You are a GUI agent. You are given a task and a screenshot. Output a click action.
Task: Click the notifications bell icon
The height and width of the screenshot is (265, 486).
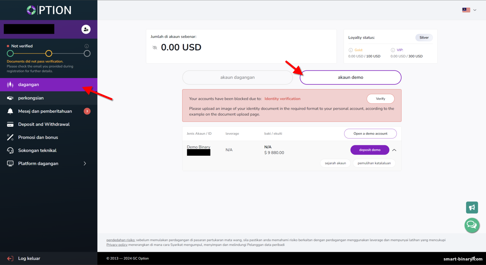pos(10,111)
